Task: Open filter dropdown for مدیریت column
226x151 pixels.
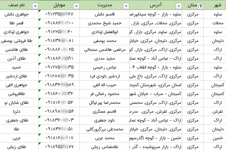Action: pyautogui.click(x=126, y=6)
